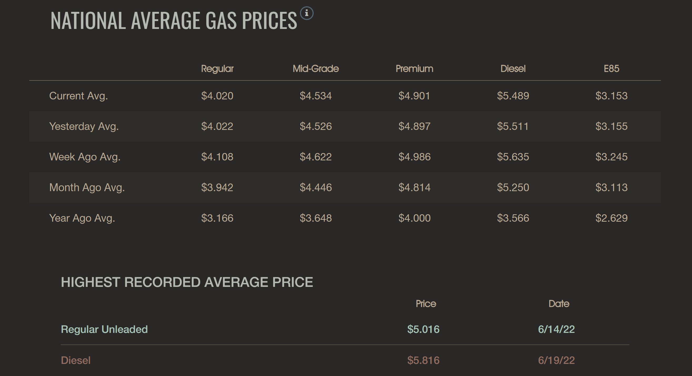Viewport: 692px width, 376px height.
Task: Click the Regular column header
Action: (217, 69)
